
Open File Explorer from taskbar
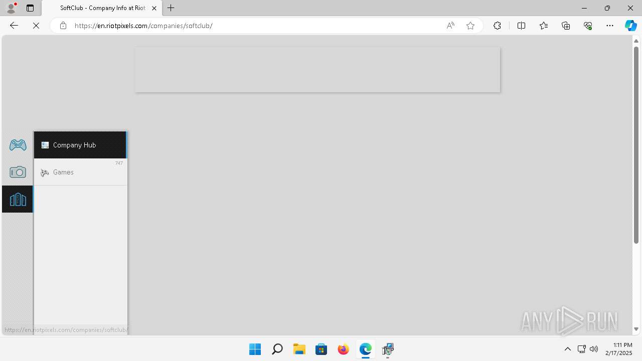[x=299, y=349]
